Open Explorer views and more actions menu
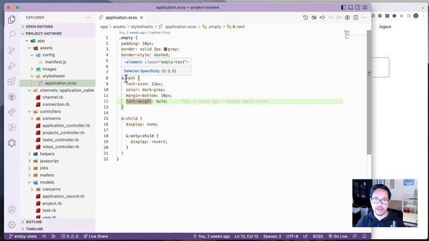The height and width of the screenshot is (241, 429). pyautogui.click(x=88, y=17)
